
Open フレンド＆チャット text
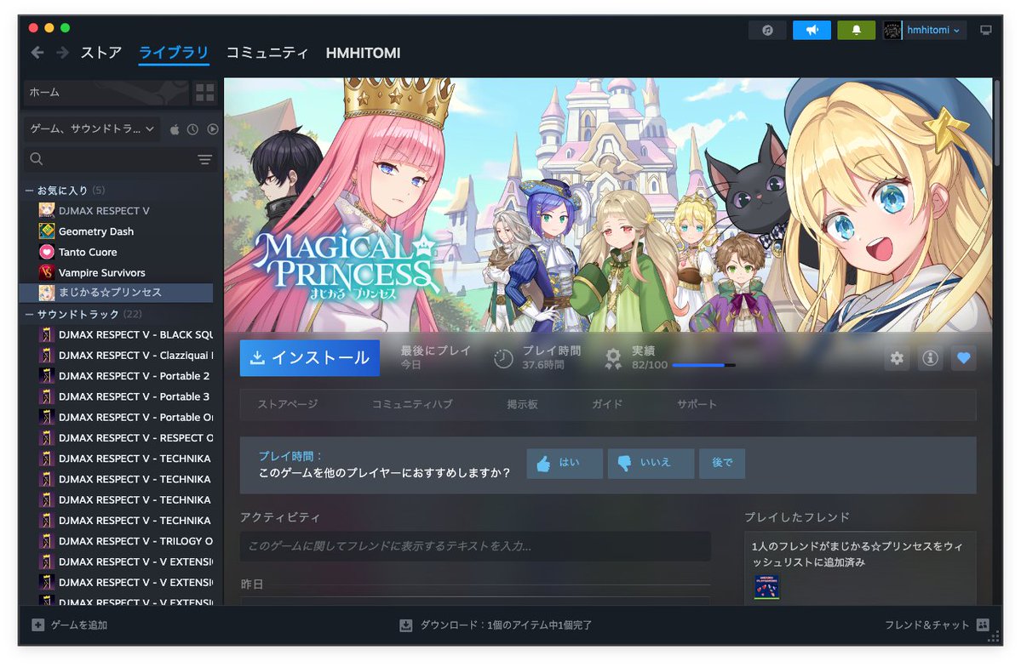pyautogui.click(x=926, y=624)
